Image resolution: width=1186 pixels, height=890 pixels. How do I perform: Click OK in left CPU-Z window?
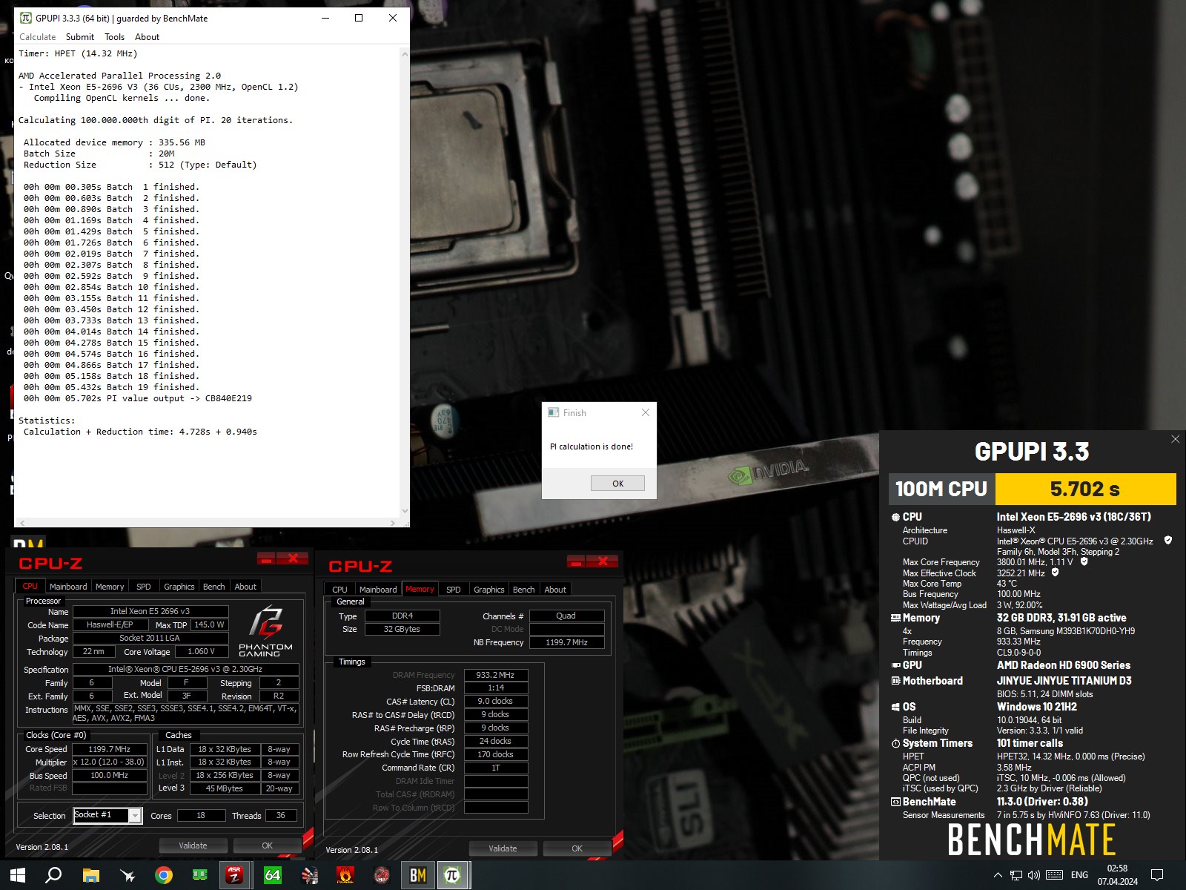(x=267, y=845)
